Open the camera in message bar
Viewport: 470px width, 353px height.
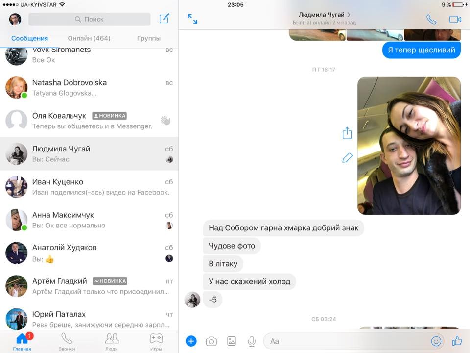click(211, 341)
